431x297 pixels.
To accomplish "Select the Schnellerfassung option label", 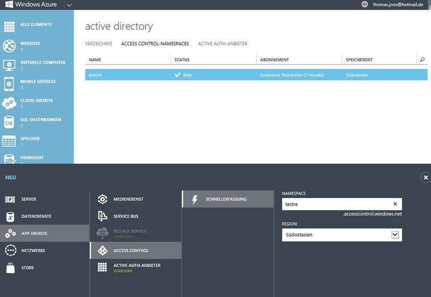I will [x=226, y=199].
